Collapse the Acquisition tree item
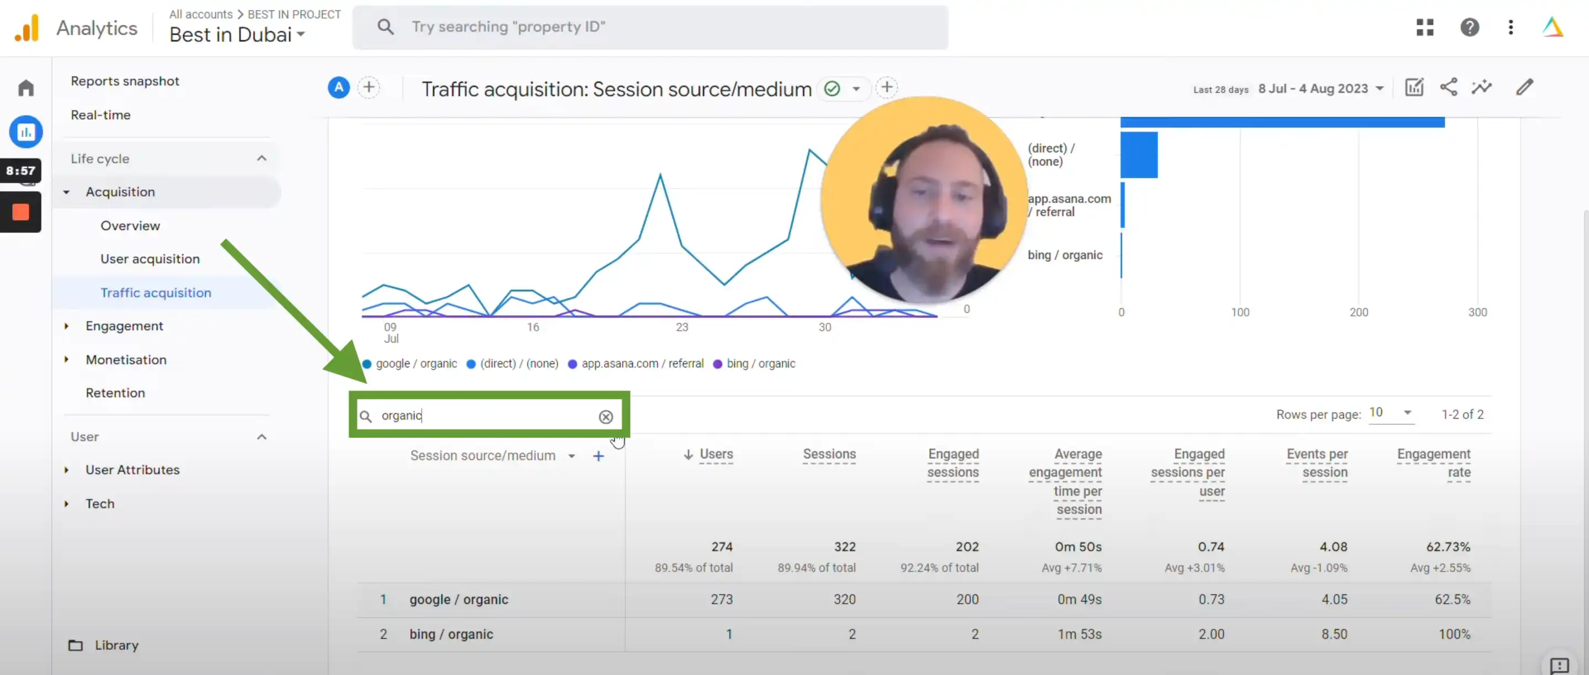Screen dimensions: 1589x675 pos(67,192)
